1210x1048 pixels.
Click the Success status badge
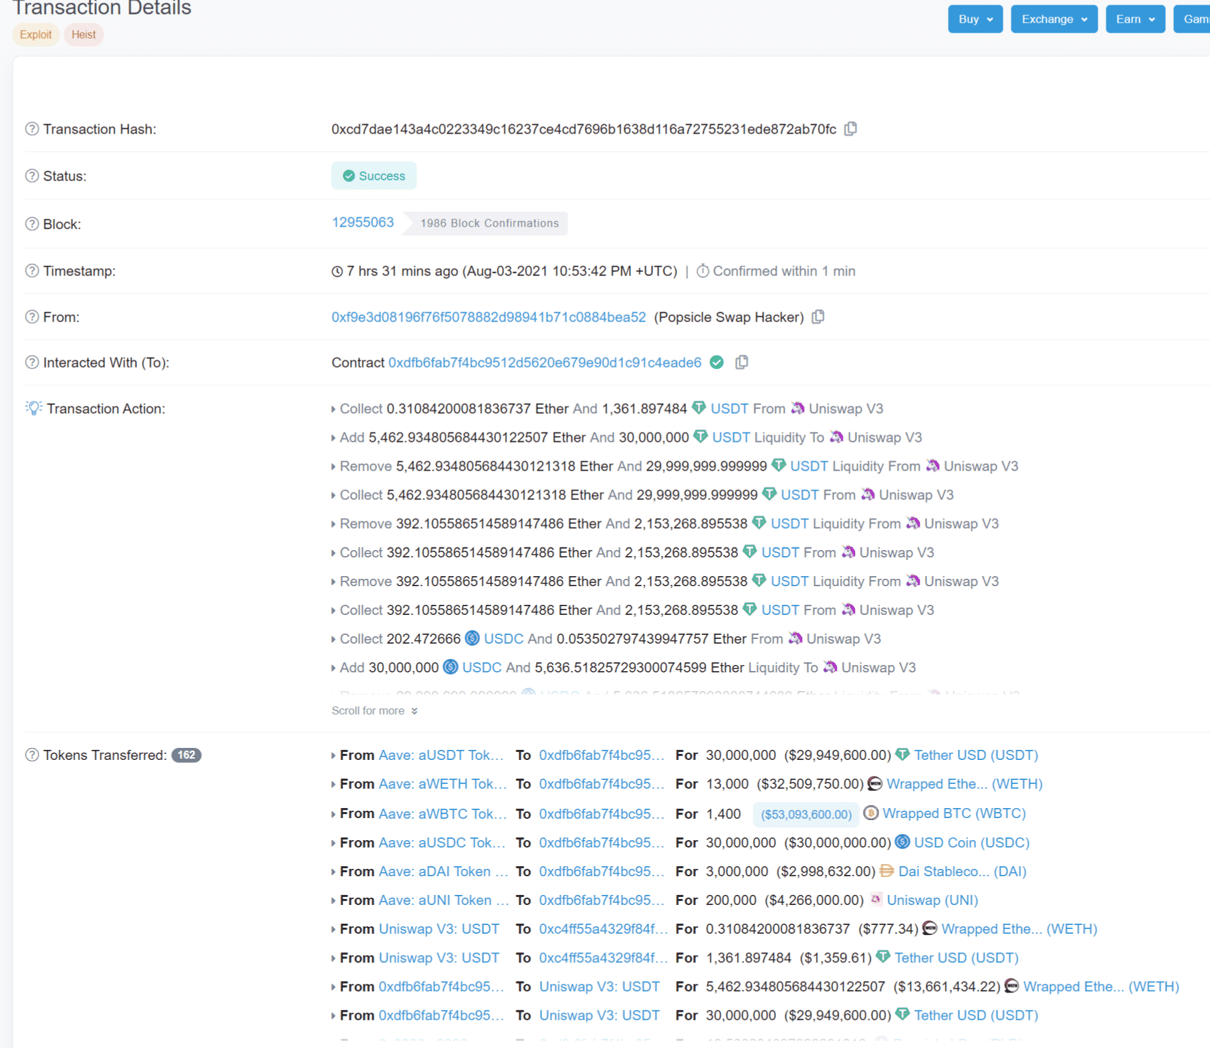point(374,176)
